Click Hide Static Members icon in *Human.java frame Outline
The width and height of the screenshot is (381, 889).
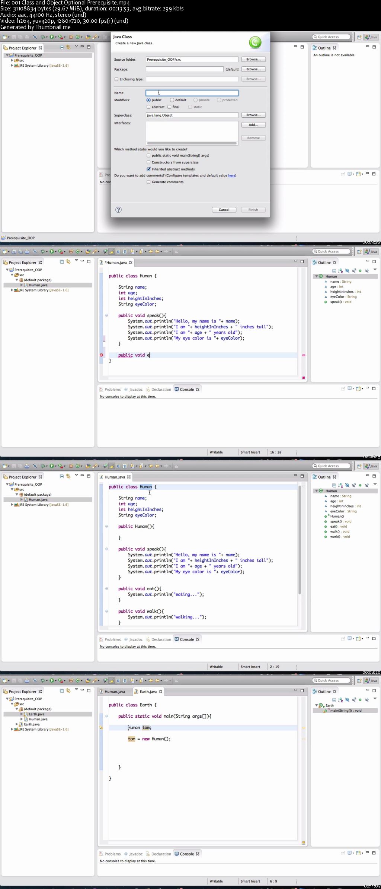(x=353, y=271)
